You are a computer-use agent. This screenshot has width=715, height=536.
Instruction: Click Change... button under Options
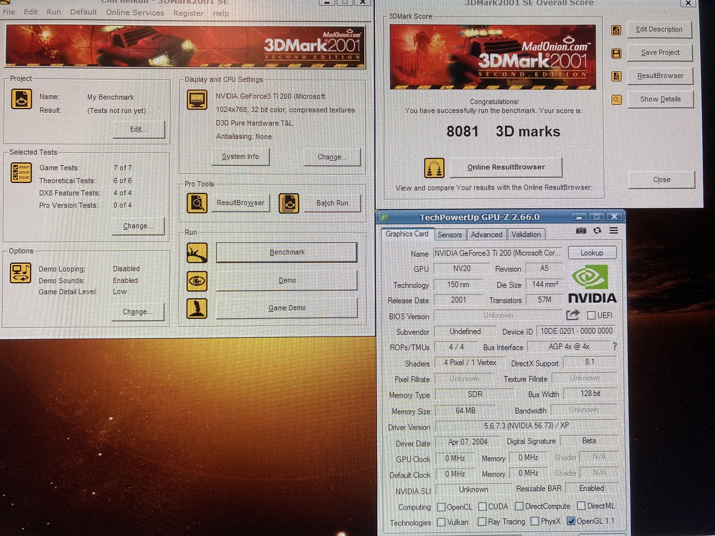(x=137, y=312)
